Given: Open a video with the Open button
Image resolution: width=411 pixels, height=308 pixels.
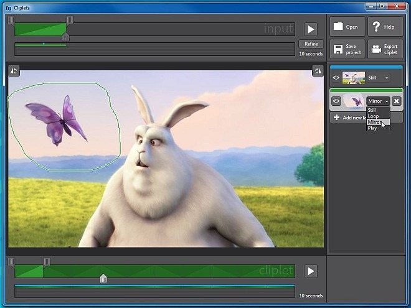Looking at the screenshot, I should tap(347, 27).
